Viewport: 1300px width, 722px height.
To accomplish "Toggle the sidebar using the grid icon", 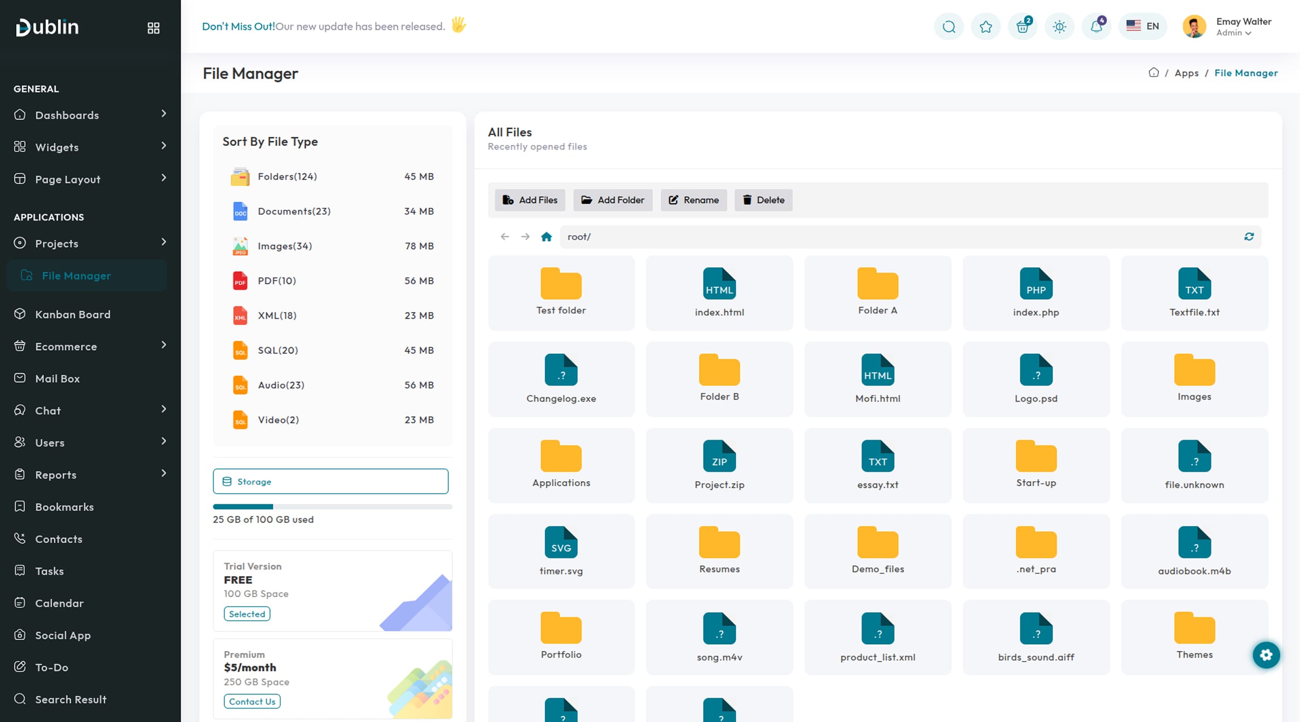I will click(x=153, y=28).
